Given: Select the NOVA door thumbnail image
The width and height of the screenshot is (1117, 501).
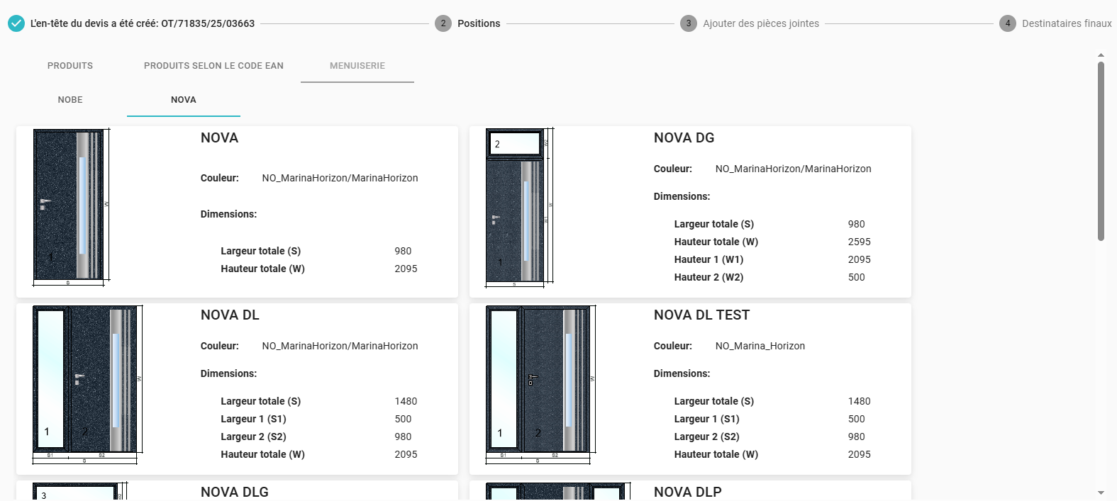Looking at the screenshot, I should [x=70, y=206].
